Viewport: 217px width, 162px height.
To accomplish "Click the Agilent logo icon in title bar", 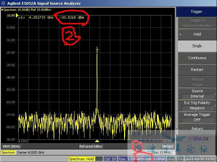I will (x=3, y=3).
